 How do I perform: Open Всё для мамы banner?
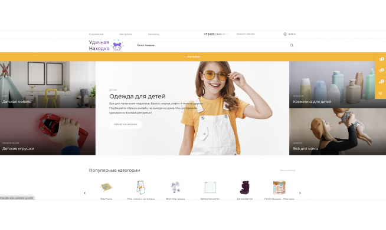(x=338, y=132)
